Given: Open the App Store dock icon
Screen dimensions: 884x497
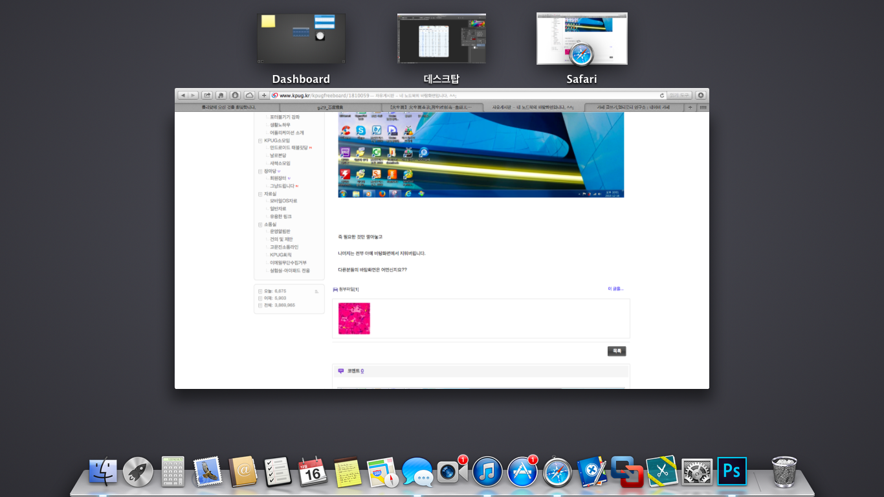Looking at the screenshot, I should (522, 472).
